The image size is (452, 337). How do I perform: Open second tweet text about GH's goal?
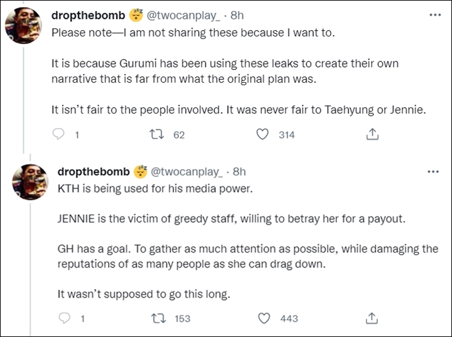coord(248,256)
